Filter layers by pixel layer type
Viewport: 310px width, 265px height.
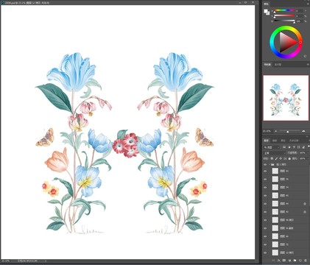click(x=284, y=147)
